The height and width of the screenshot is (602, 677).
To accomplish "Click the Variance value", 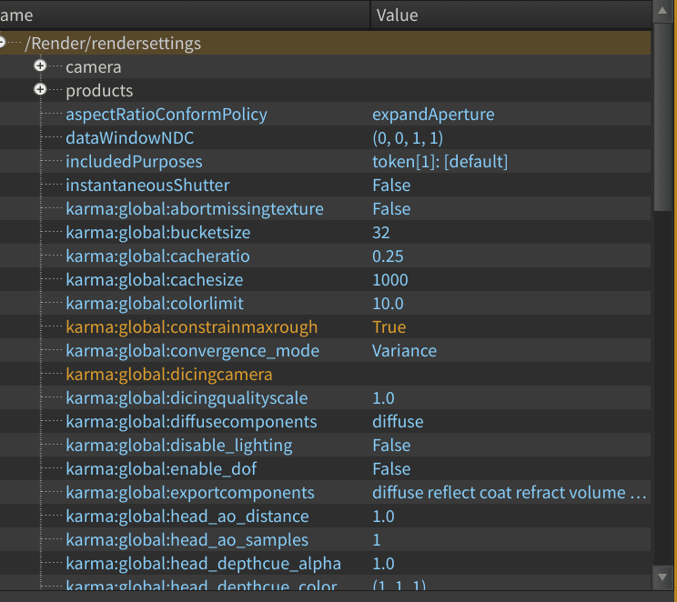I will (404, 351).
